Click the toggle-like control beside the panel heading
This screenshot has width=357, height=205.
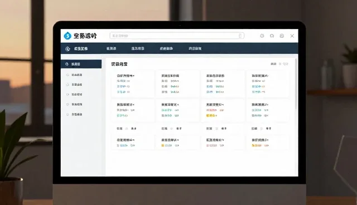click(x=286, y=64)
